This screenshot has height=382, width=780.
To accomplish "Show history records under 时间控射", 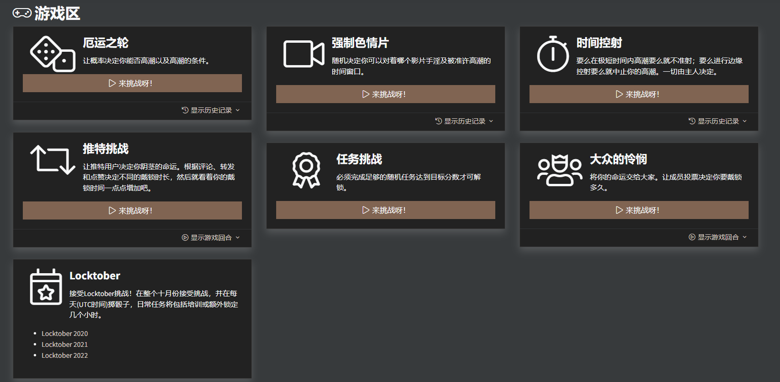I will [x=717, y=121].
